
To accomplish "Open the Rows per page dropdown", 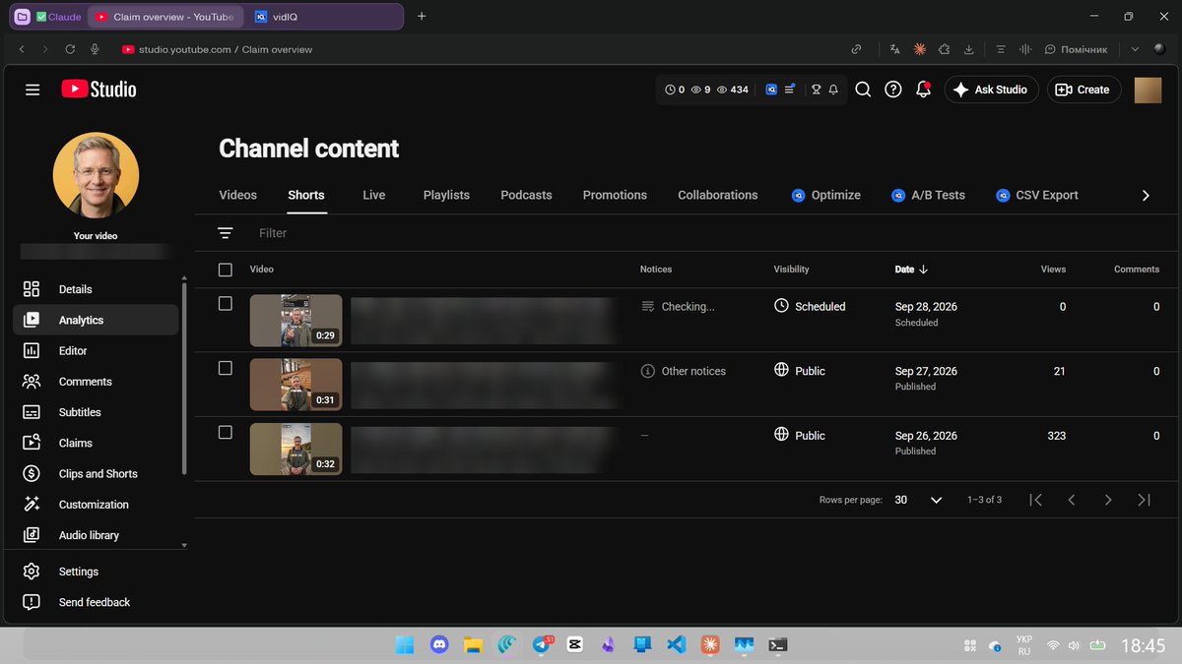I will [x=918, y=500].
